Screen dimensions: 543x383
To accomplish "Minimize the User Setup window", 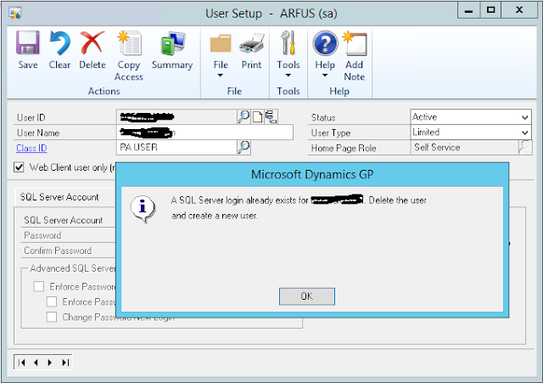I will point(468,11).
